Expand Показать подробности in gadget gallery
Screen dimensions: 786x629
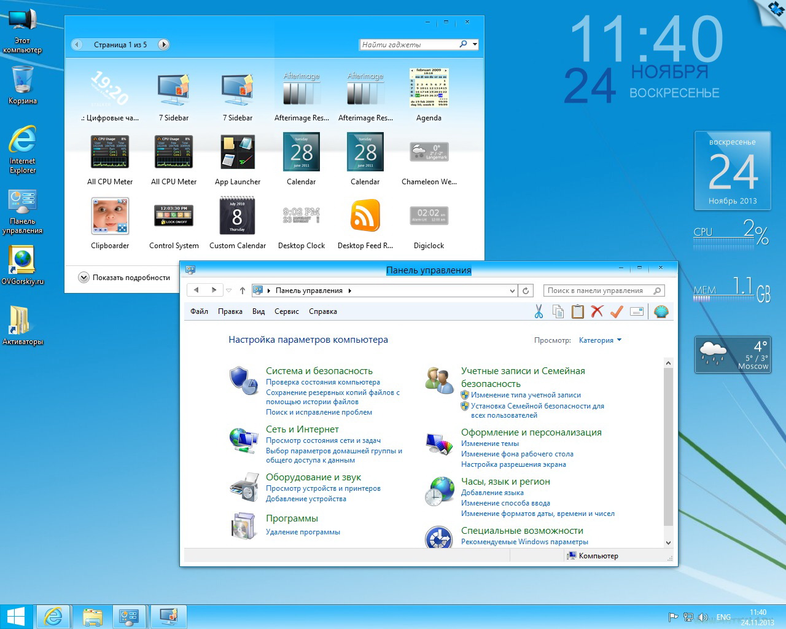click(x=84, y=278)
